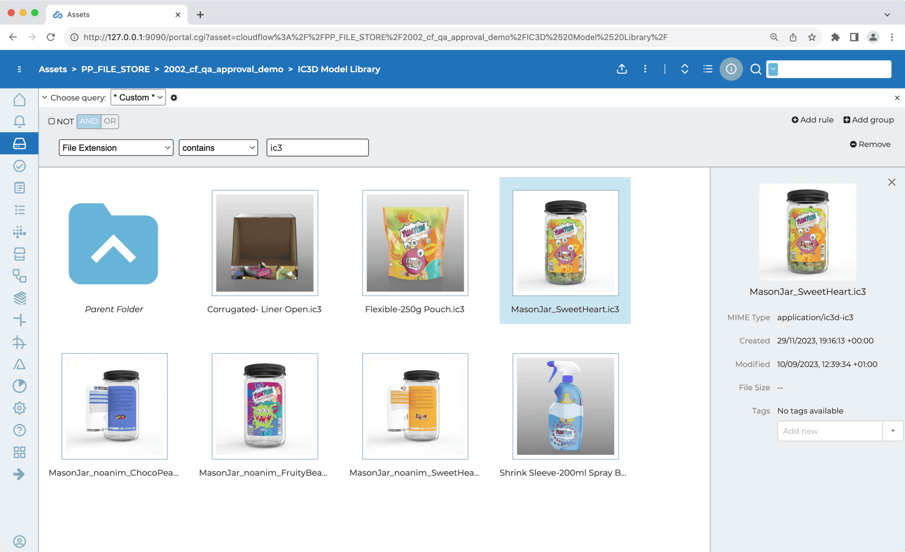Open the sidebar help question icon
The width and height of the screenshot is (905, 552).
pyautogui.click(x=19, y=430)
